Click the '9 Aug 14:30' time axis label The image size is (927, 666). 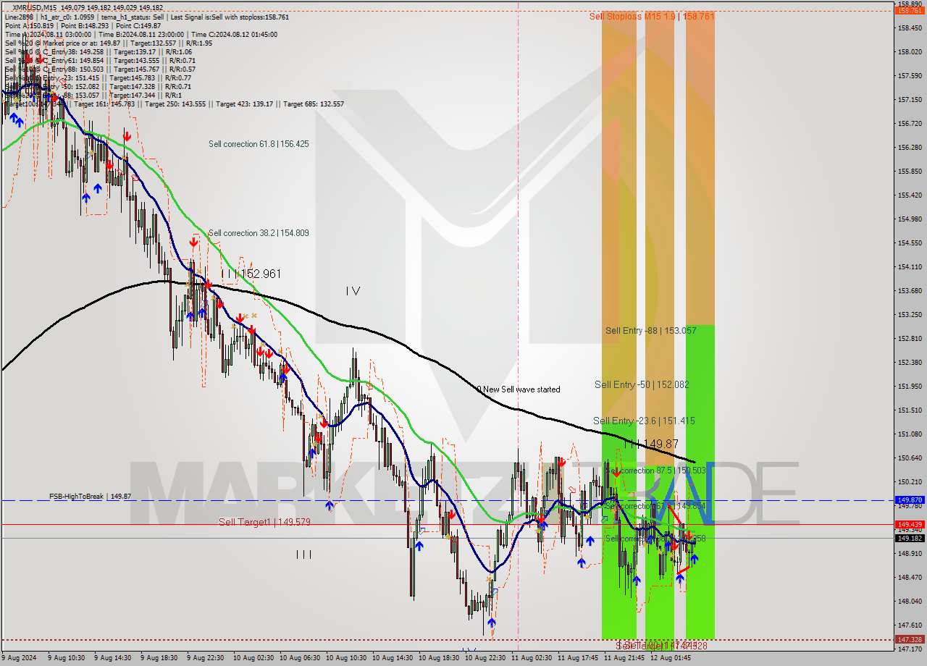114,658
